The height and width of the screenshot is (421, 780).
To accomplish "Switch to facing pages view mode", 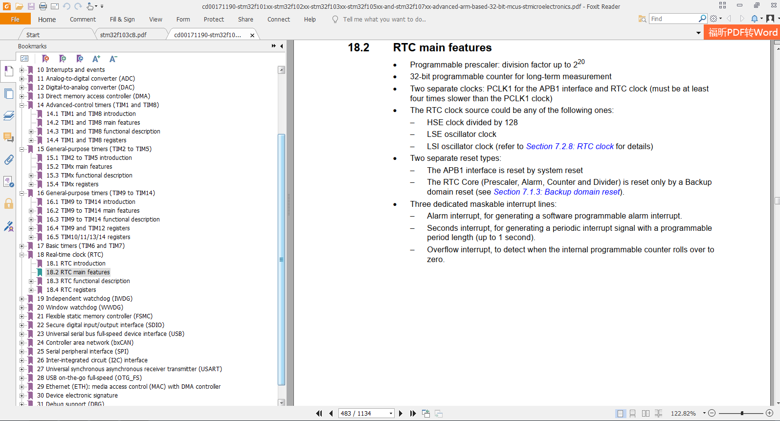I will click(x=646, y=414).
